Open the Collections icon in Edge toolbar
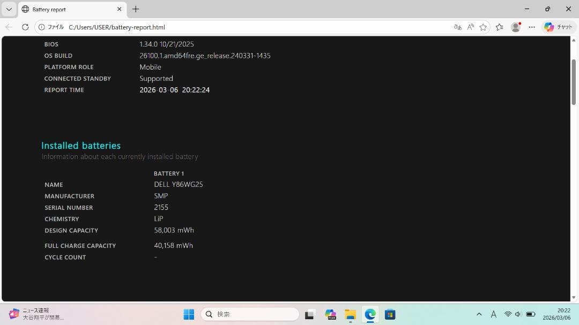The height and width of the screenshot is (325, 579). pyautogui.click(x=499, y=27)
